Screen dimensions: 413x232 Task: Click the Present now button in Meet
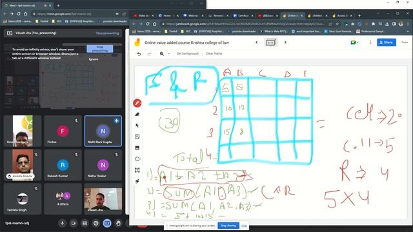107,223
